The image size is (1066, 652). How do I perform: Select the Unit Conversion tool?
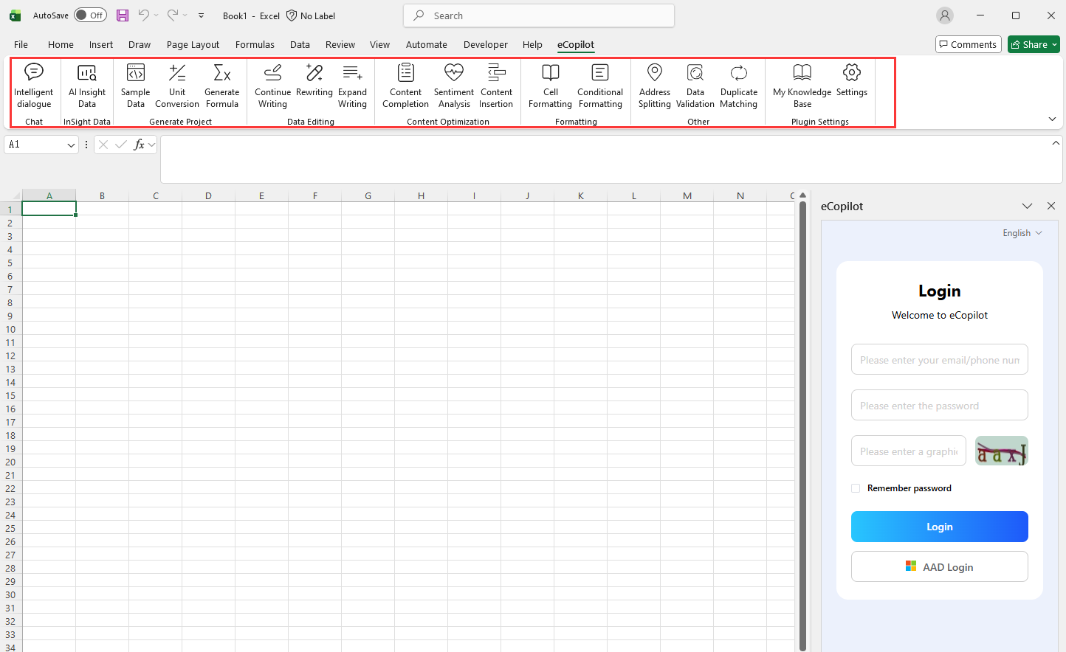click(177, 86)
